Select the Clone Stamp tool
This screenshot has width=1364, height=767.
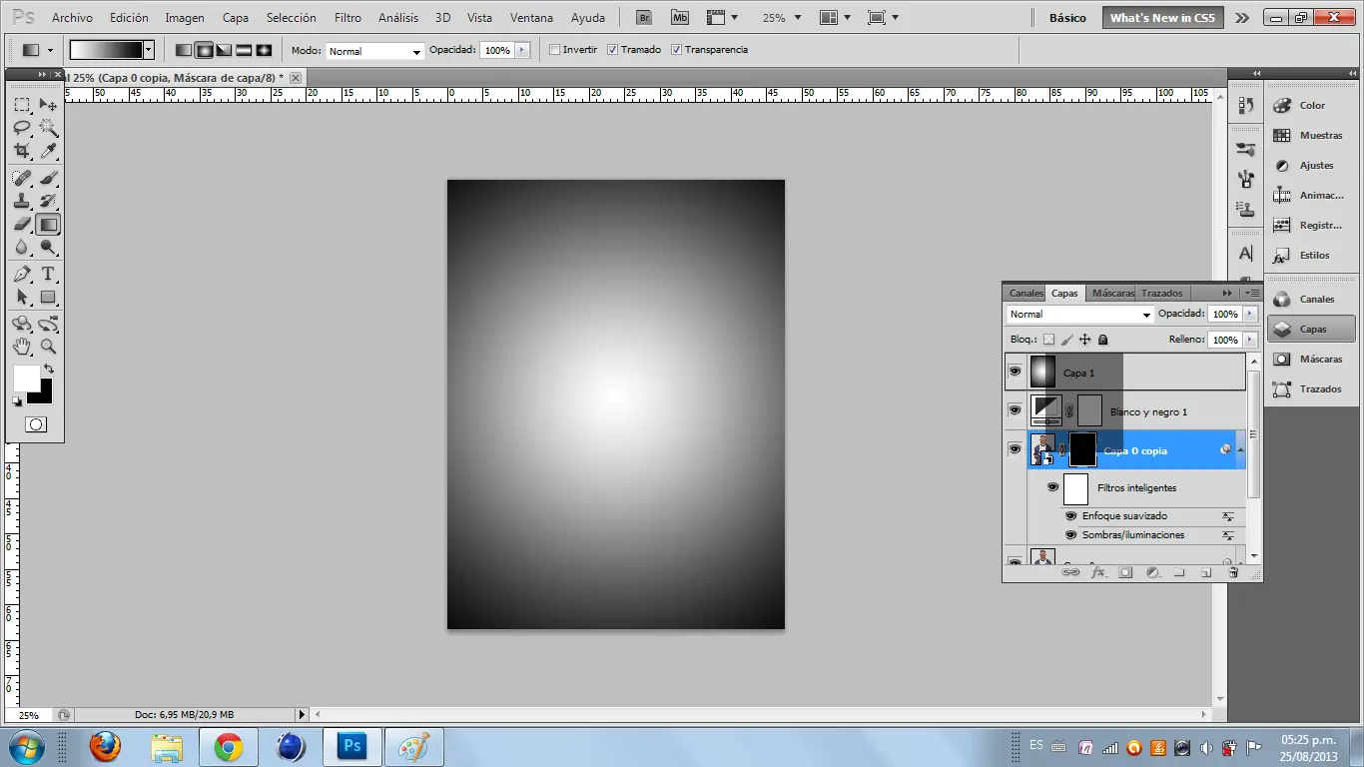tap(22, 201)
